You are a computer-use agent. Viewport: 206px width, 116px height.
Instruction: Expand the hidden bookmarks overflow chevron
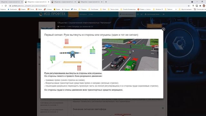(x=176, y=9)
